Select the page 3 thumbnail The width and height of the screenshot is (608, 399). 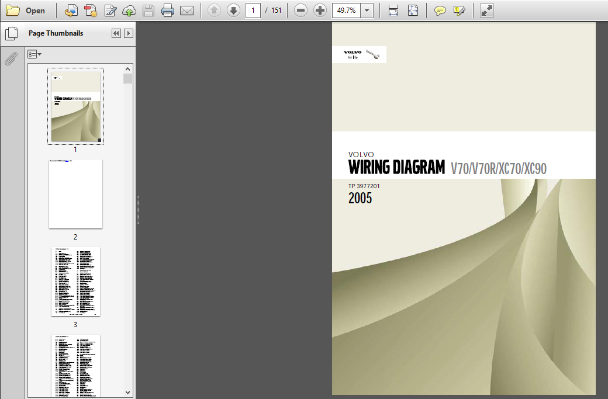pyautogui.click(x=75, y=282)
